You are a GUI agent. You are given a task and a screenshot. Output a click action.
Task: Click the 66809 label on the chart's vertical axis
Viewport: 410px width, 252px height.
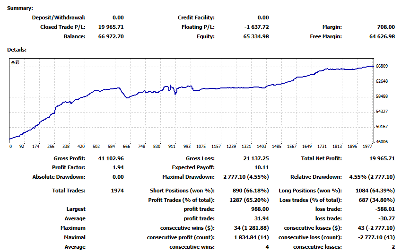point(382,66)
